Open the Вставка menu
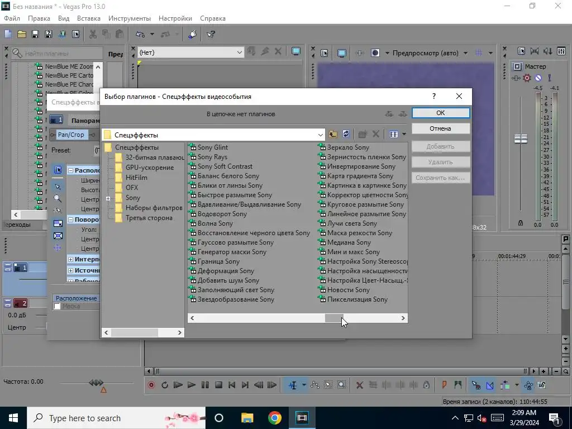 (89, 18)
